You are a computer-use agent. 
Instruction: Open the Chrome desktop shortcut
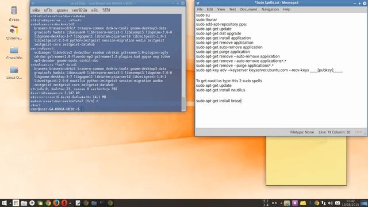[14, 33]
